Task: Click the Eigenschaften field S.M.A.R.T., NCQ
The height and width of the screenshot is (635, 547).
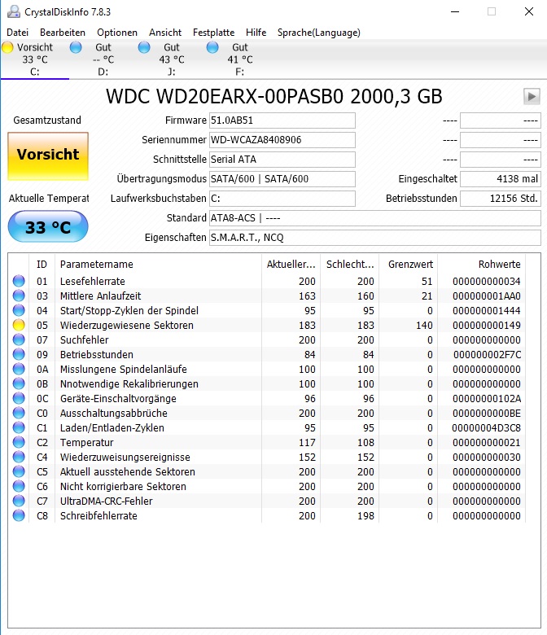Action: (375, 238)
